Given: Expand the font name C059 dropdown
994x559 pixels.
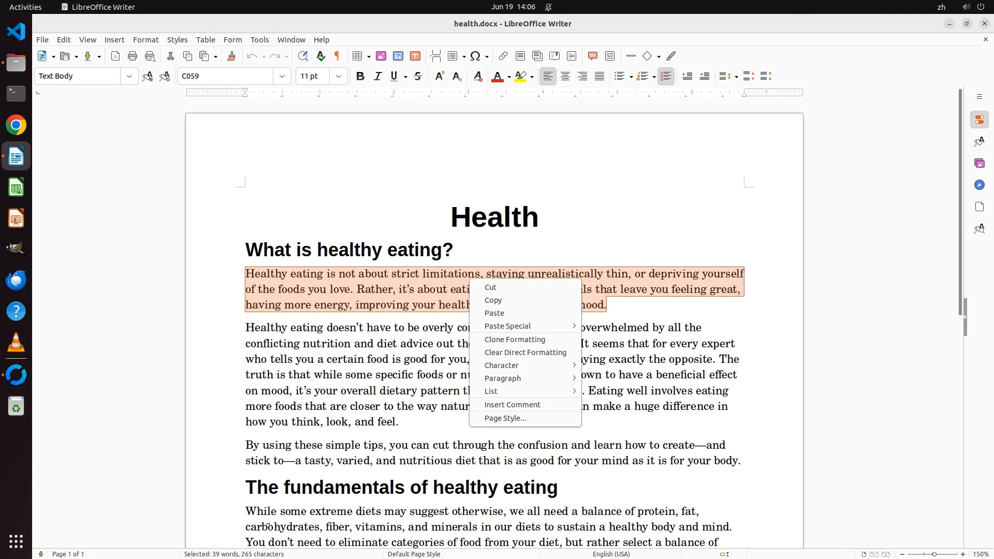Looking at the screenshot, I should point(282,76).
